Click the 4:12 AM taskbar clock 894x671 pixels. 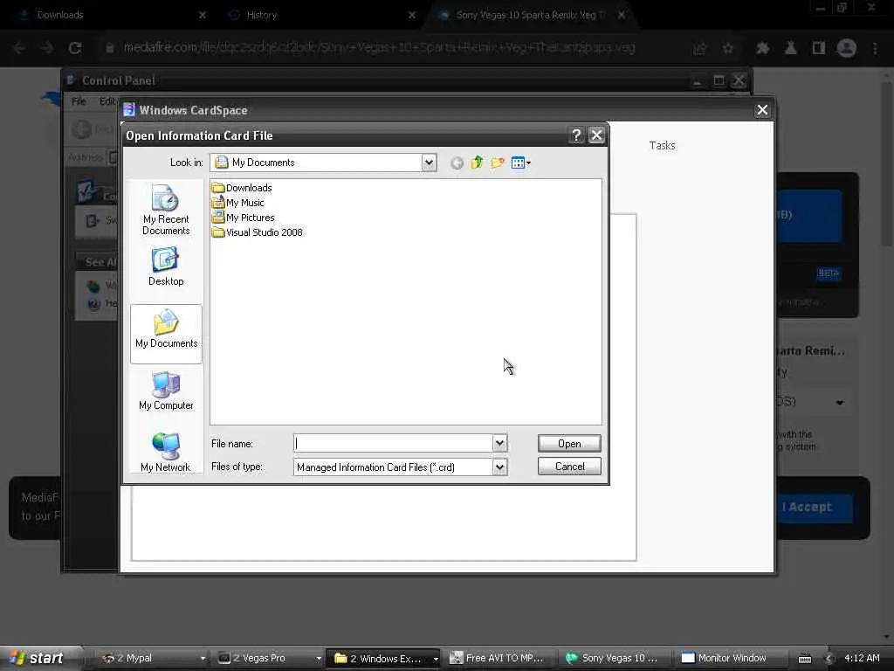[x=862, y=658]
